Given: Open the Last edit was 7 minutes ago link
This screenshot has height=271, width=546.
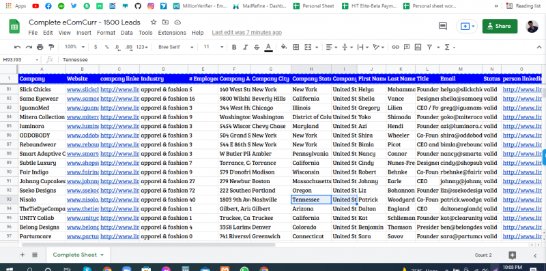Looking at the screenshot, I should 247,33.
